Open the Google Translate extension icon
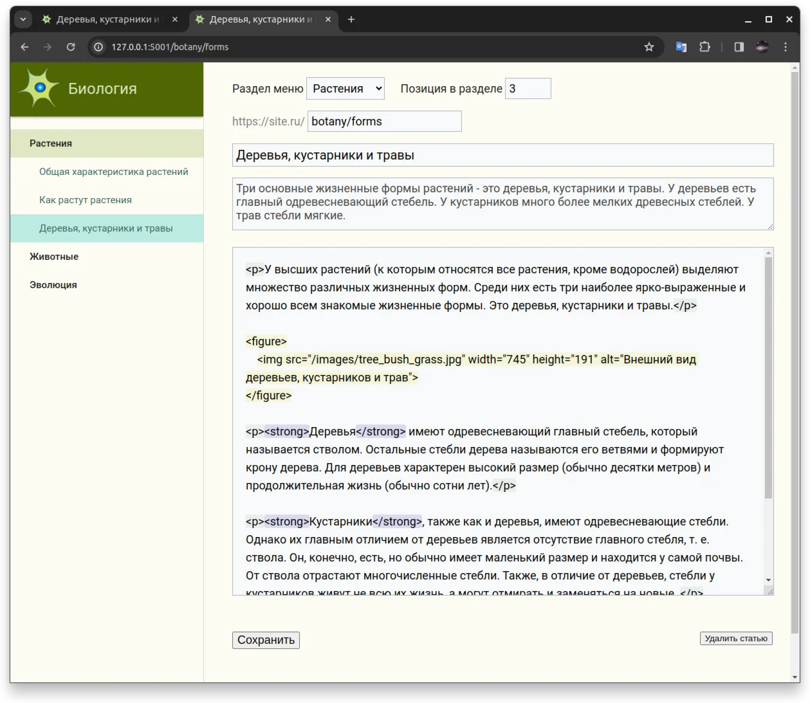 pos(681,47)
